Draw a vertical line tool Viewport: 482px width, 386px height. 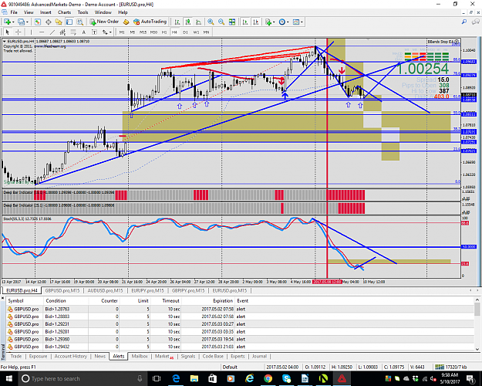click(x=31, y=32)
